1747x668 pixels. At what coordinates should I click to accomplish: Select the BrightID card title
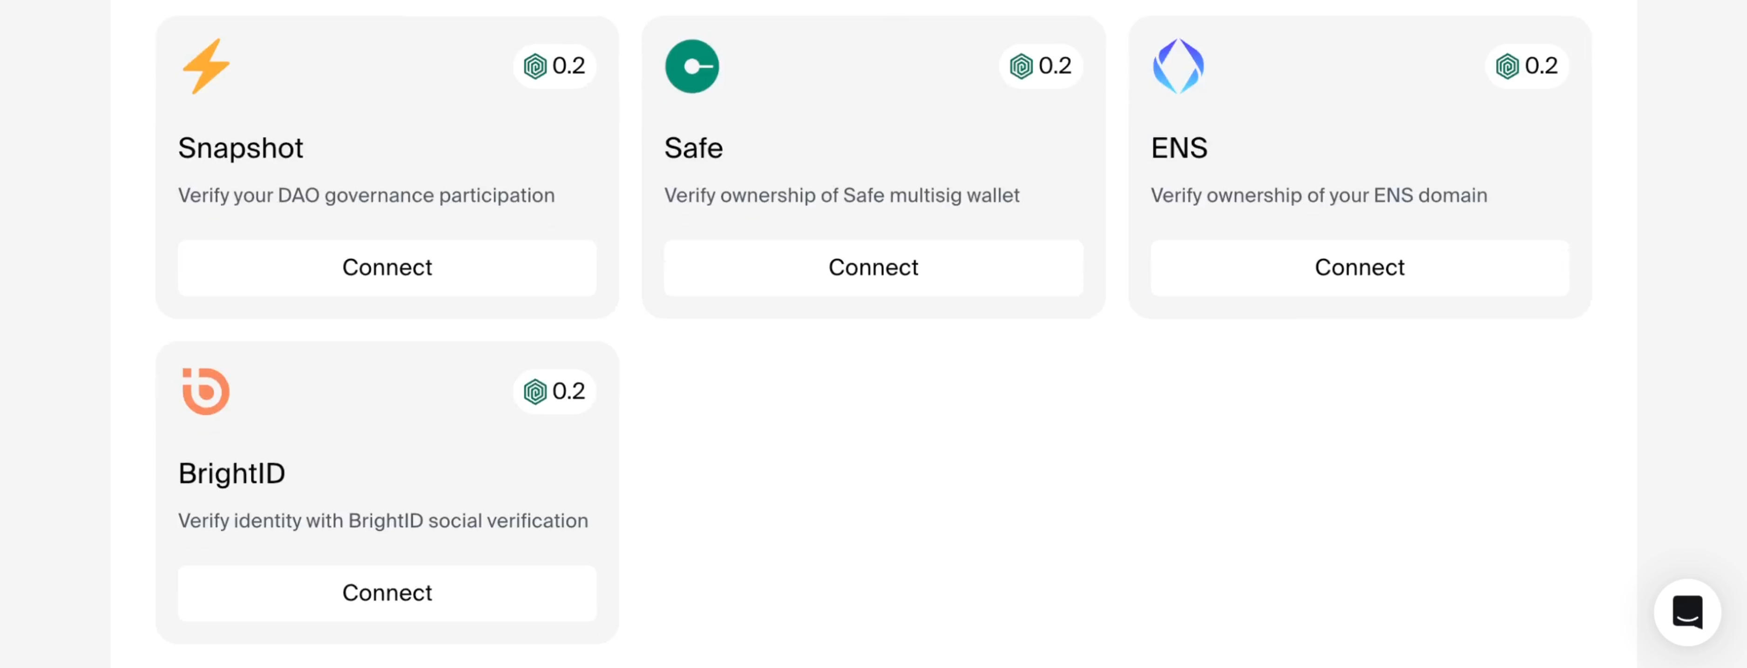pyautogui.click(x=232, y=474)
